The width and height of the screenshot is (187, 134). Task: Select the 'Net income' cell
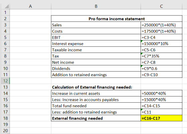[96, 62]
